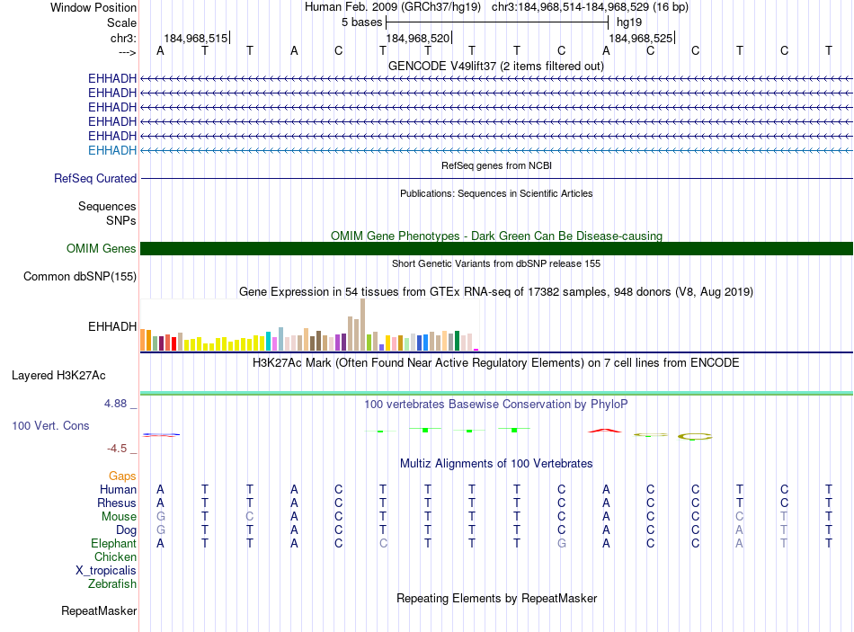Viewport: 854px width, 632px height.
Task: Click the 'Rhesus' alignment row label
Action: [117, 503]
